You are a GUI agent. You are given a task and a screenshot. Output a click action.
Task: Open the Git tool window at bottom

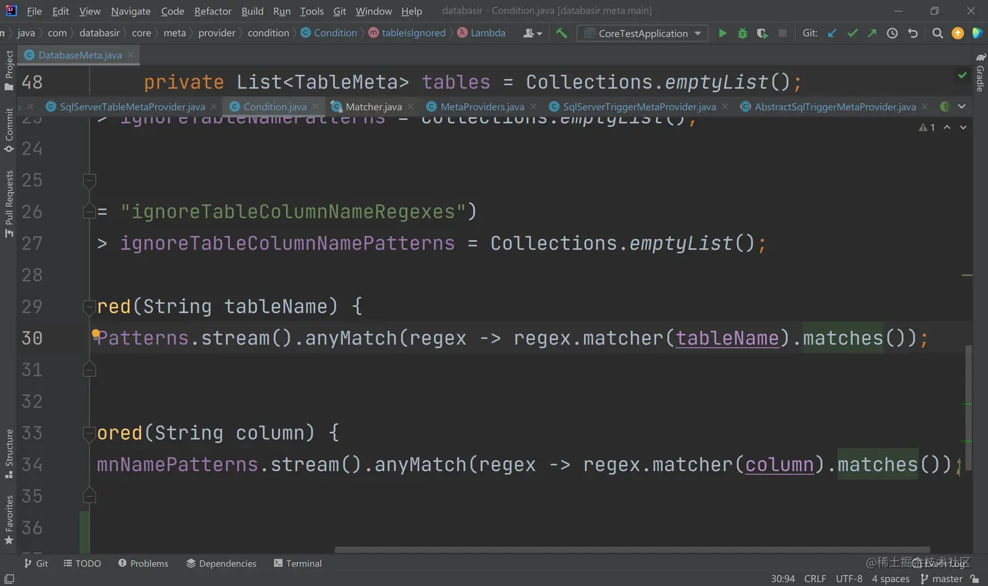pyautogui.click(x=36, y=563)
